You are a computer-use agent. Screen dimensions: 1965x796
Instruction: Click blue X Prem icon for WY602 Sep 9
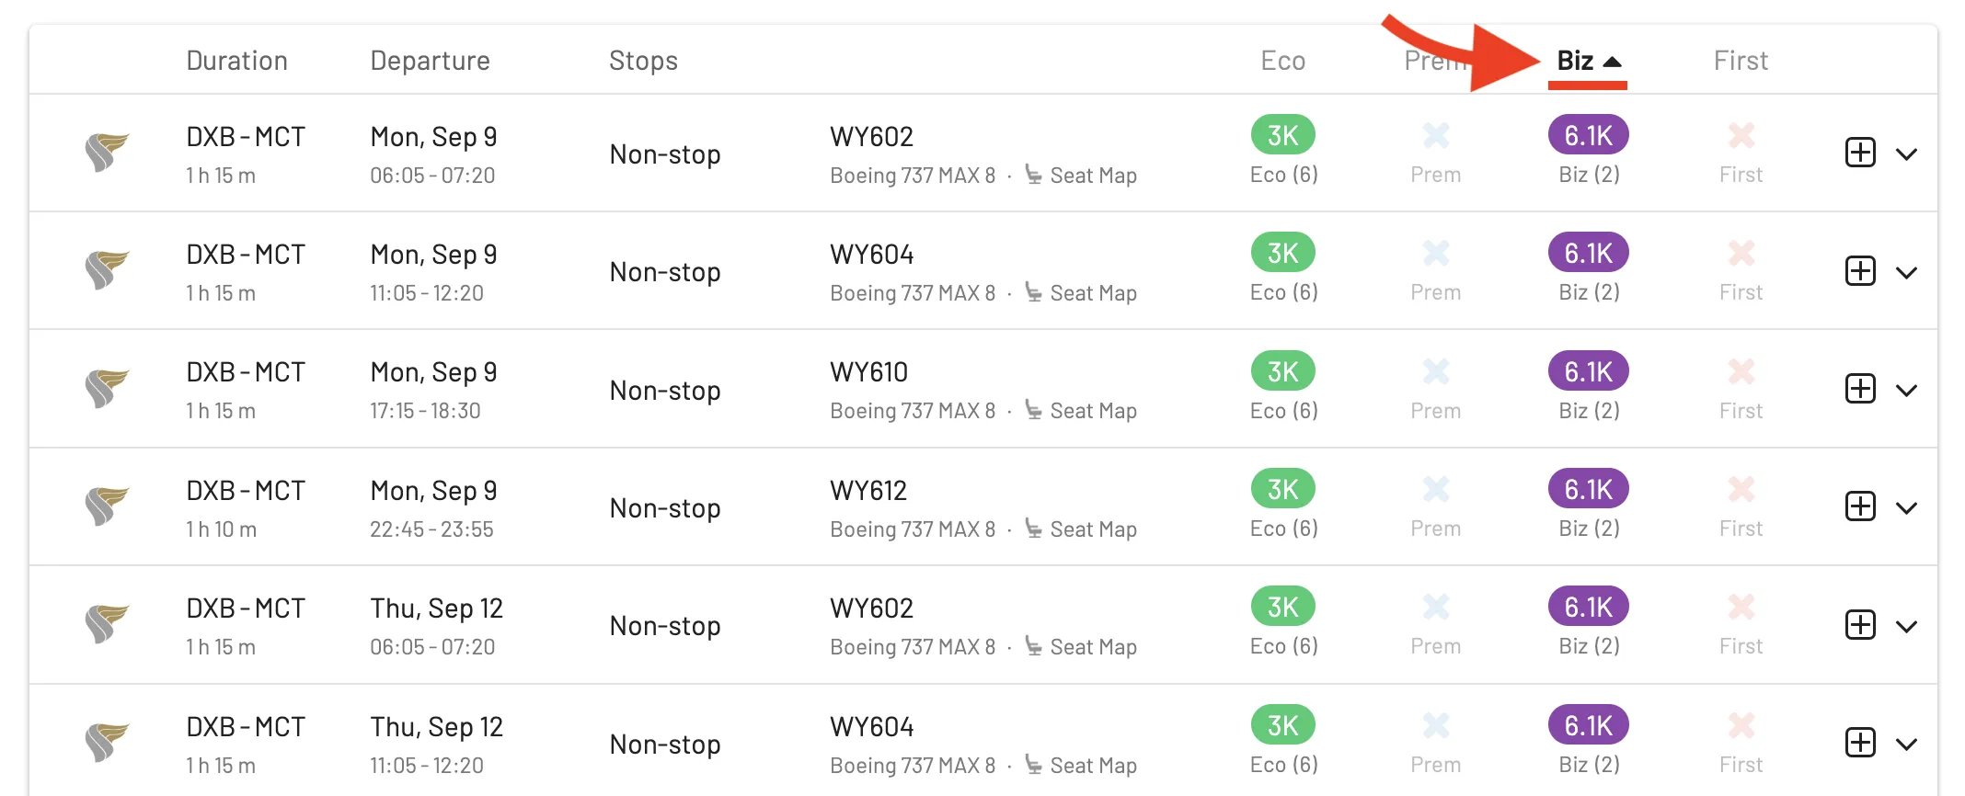coord(1436,135)
